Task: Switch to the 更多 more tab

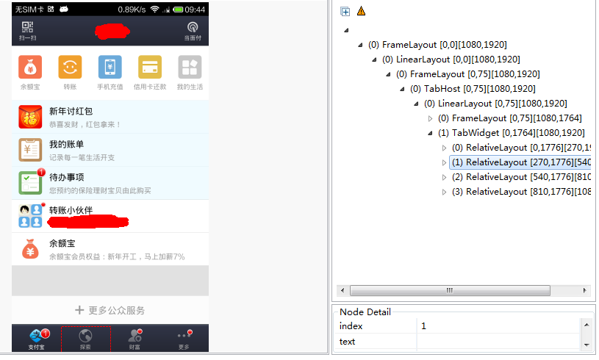Action: 184,339
